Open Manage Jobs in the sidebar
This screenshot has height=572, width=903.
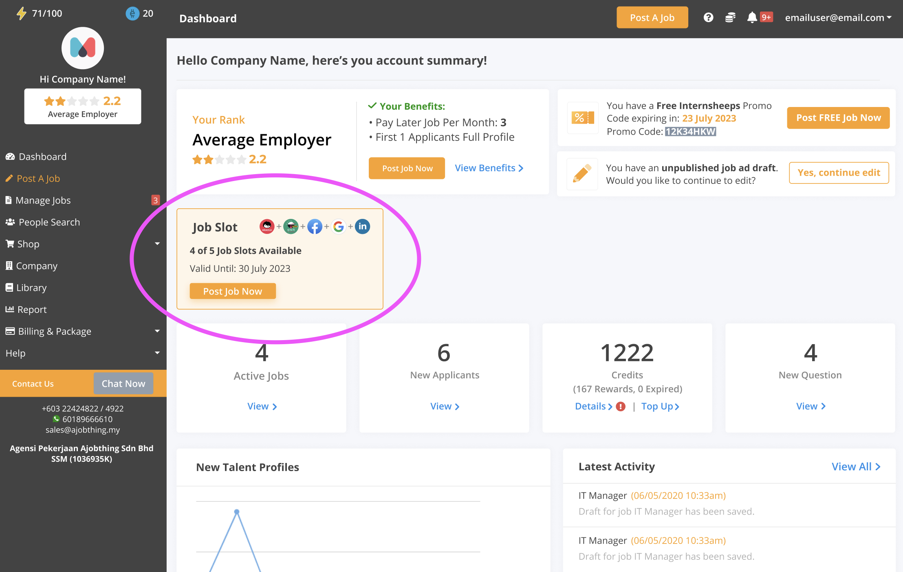pos(43,200)
